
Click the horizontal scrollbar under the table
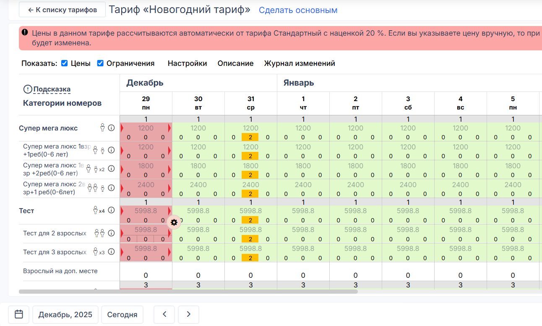click(x=188, y=291)
